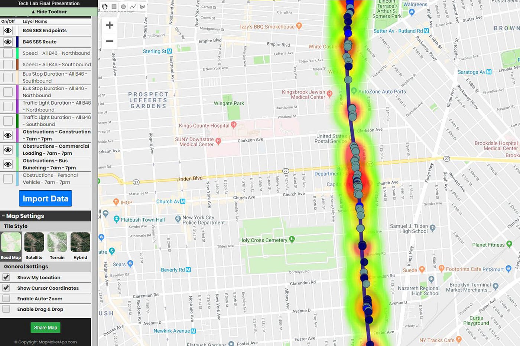
Task: Enable Drag & Drop checkbox
Action: point(6,309)
